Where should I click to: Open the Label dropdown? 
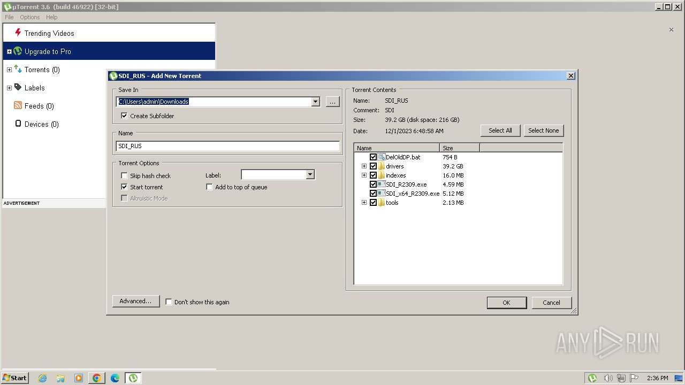pos(310,175)
